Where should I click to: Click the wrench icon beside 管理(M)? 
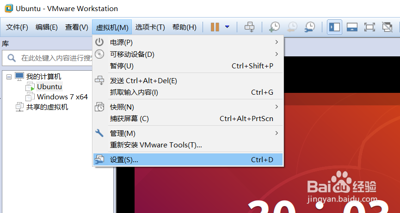[99, 133]
